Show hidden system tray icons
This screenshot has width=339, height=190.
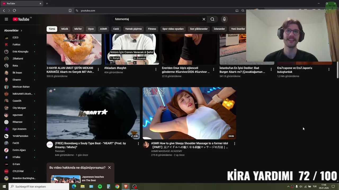pyautogui.click(x=288, y=187)
